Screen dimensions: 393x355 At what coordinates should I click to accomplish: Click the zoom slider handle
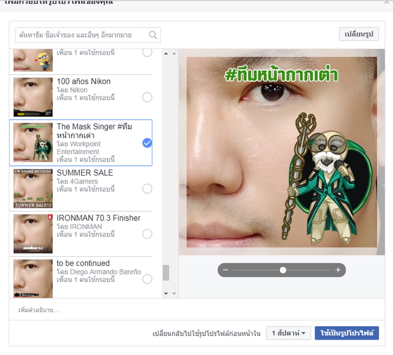pos(283,270)
